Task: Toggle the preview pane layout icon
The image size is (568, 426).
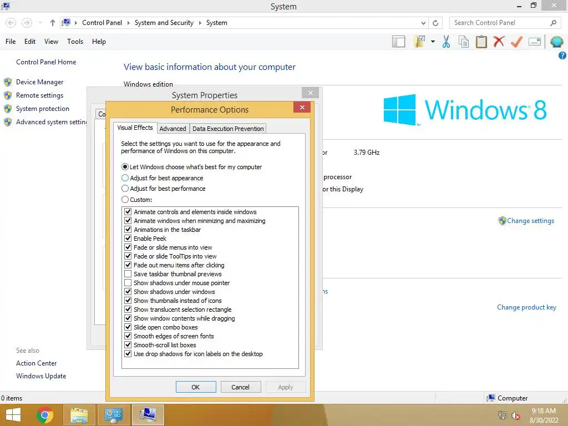Action: click(x=398, y=42)
